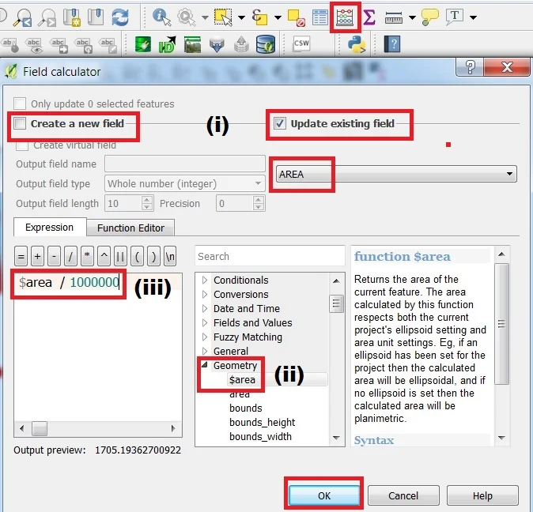533x512 pixels.
Task: Toggle Map Tips speech bubble icon
Action: (x=429, y=17)
